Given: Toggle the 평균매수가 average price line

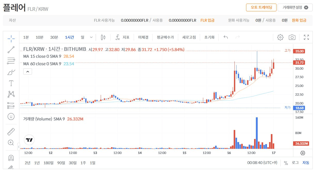Looking at the screenshot, I should 165,37.
